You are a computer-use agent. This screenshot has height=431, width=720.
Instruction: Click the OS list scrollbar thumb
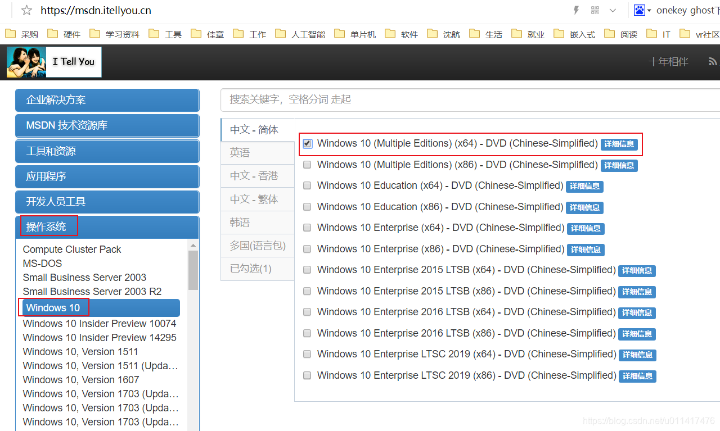[x=193, y=270]
